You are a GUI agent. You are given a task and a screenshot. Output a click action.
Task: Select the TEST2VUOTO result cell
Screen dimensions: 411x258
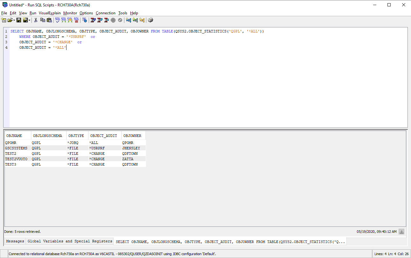coord(18,159)
